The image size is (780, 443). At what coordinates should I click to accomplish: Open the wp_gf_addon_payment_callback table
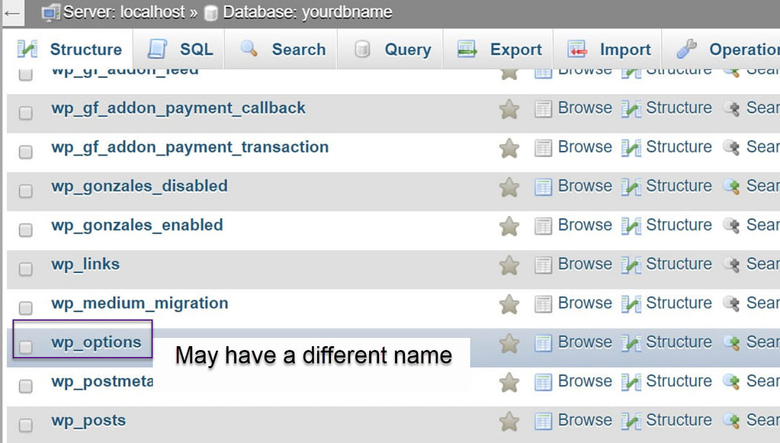tap(178, 108)
